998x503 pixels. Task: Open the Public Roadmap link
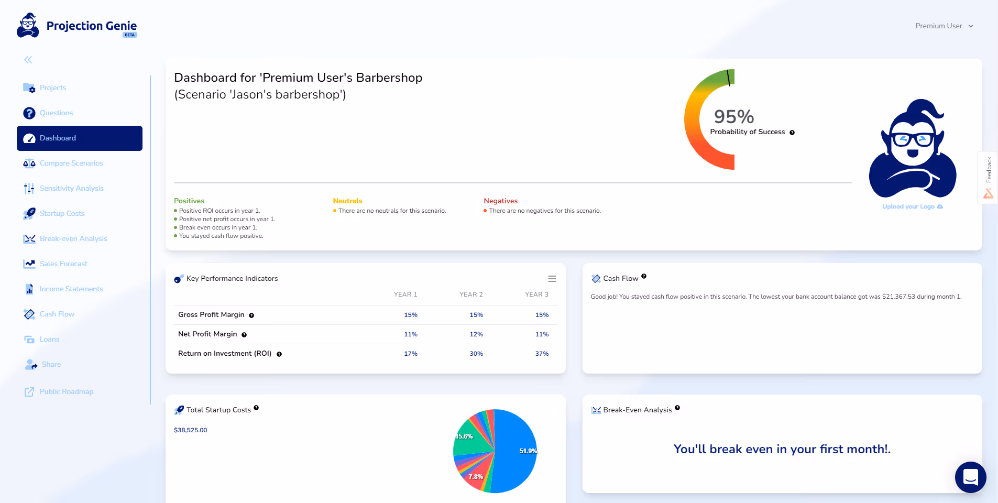pos(67,391)
